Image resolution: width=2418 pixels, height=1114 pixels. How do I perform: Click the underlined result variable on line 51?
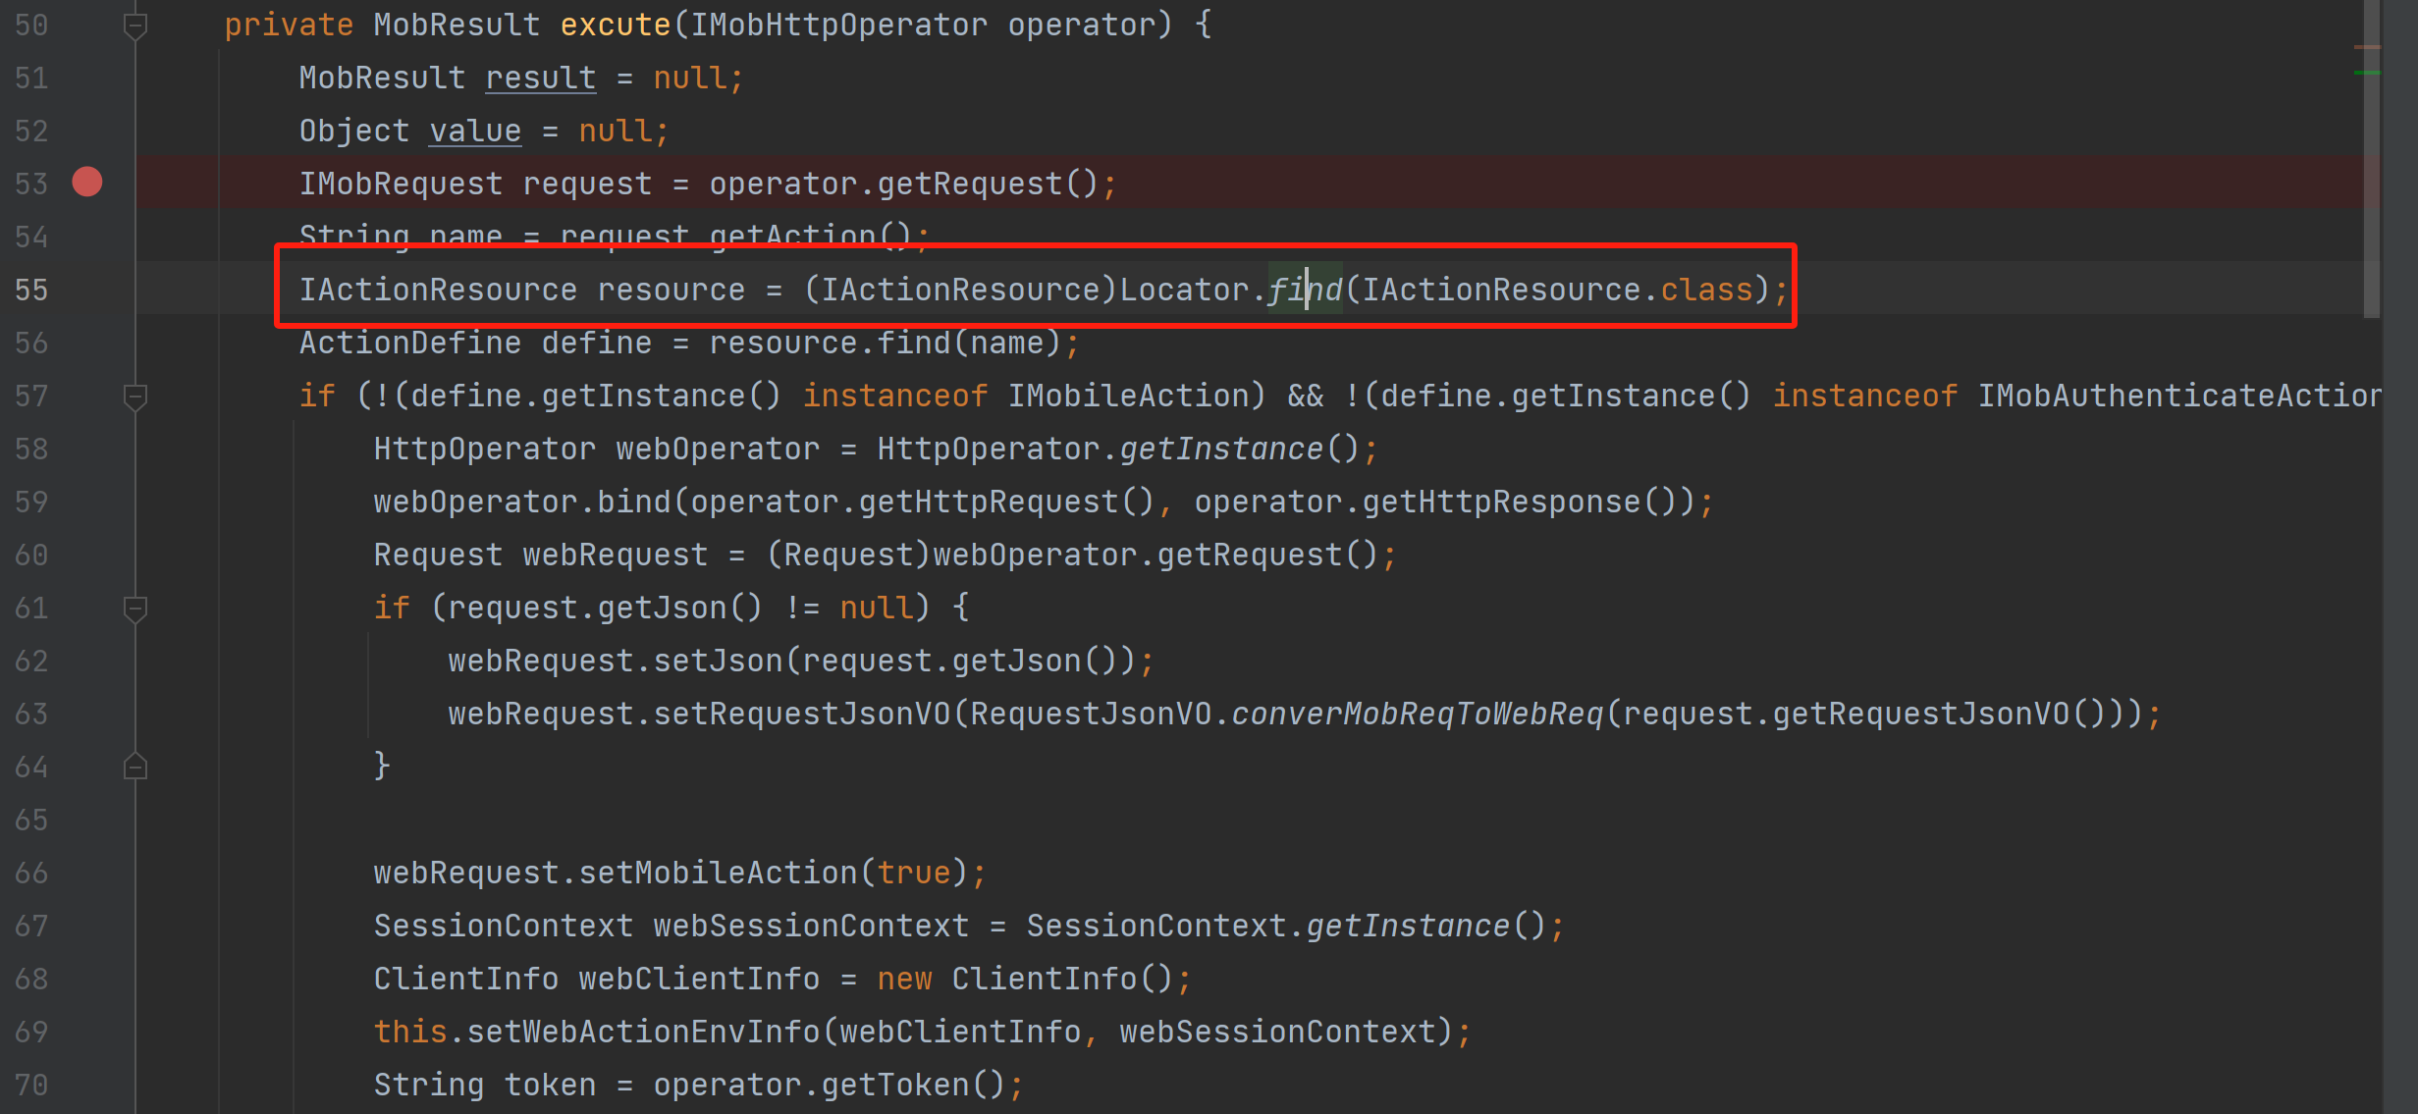click(x=540, y=79)
